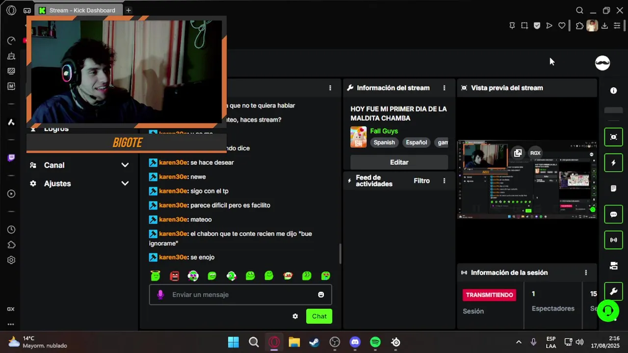Click the Opera GX menu logo
The width and height of the screenshot is (628, 353).
pyautogui.click(x=11, y=10)
